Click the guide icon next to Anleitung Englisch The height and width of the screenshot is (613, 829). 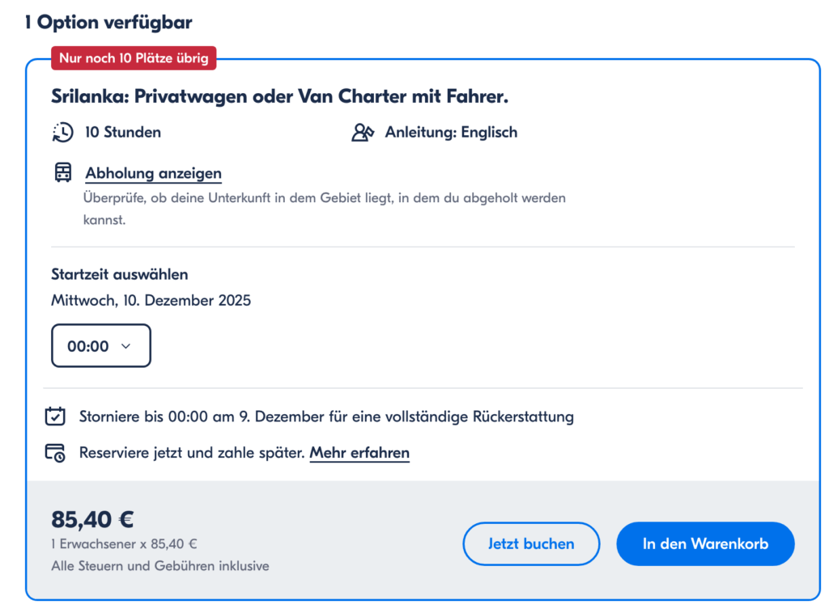(364, 131)
